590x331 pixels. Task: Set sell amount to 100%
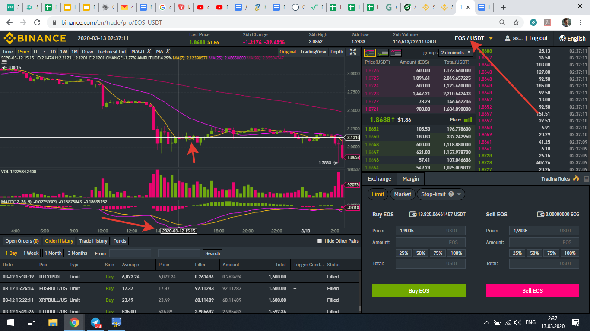coord(570,253)
